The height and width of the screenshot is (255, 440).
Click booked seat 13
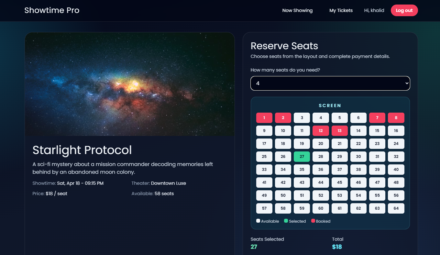tap(339, 130)
